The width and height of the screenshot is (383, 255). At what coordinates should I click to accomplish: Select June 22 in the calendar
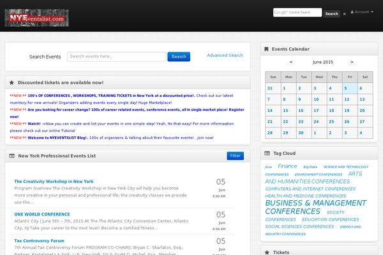[289, 122]
